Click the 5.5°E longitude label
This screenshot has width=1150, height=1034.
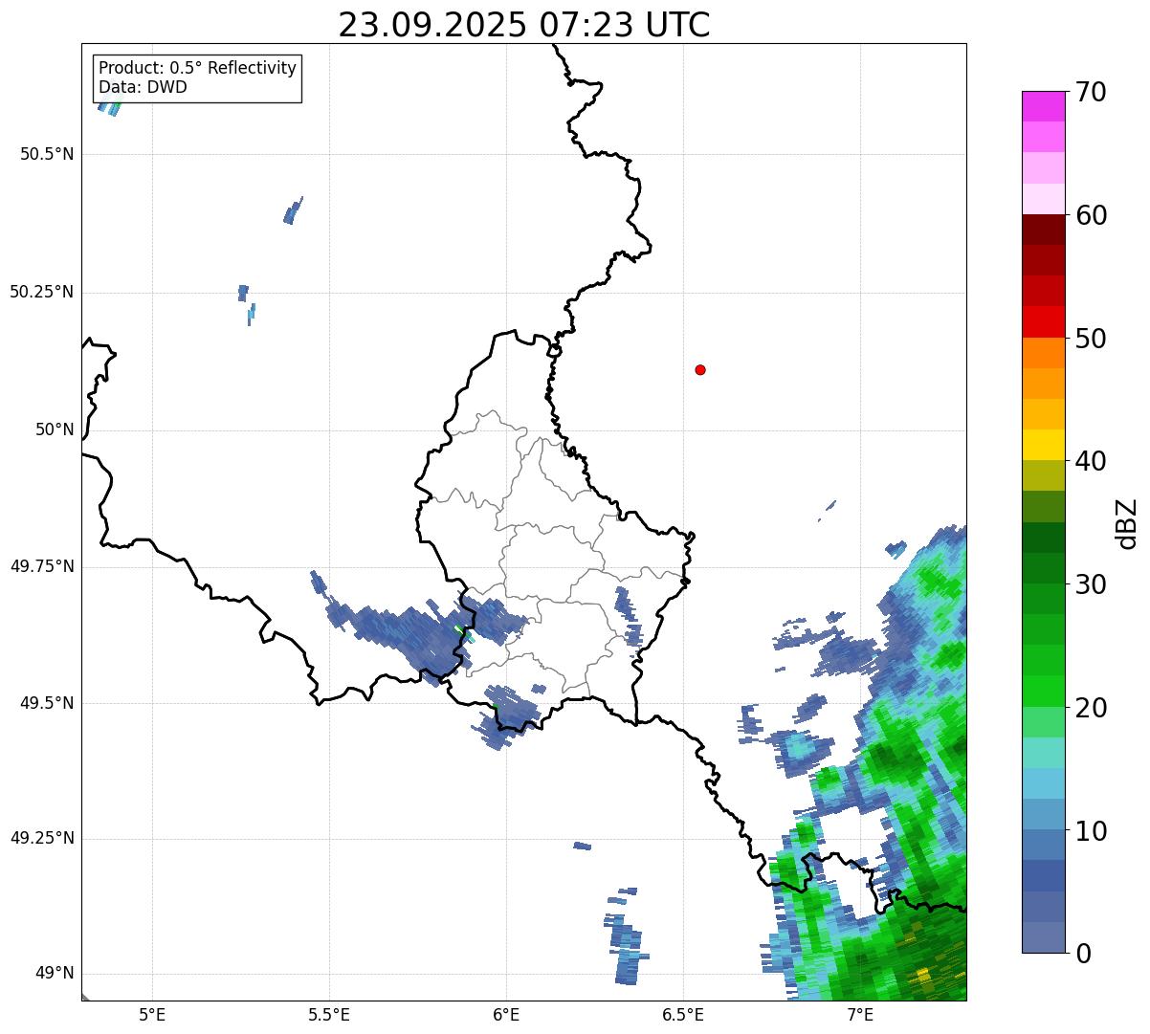(329, 1014)
